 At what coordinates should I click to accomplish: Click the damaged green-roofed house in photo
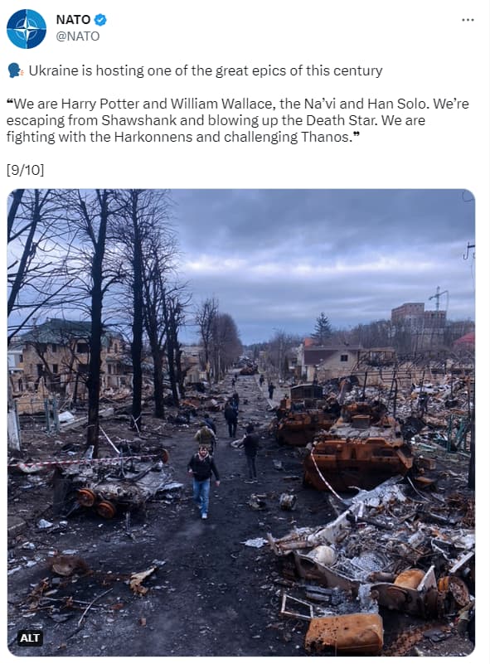point(68,356)
